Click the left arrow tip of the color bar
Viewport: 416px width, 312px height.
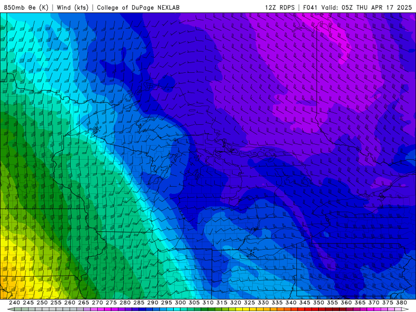point(10,309)
